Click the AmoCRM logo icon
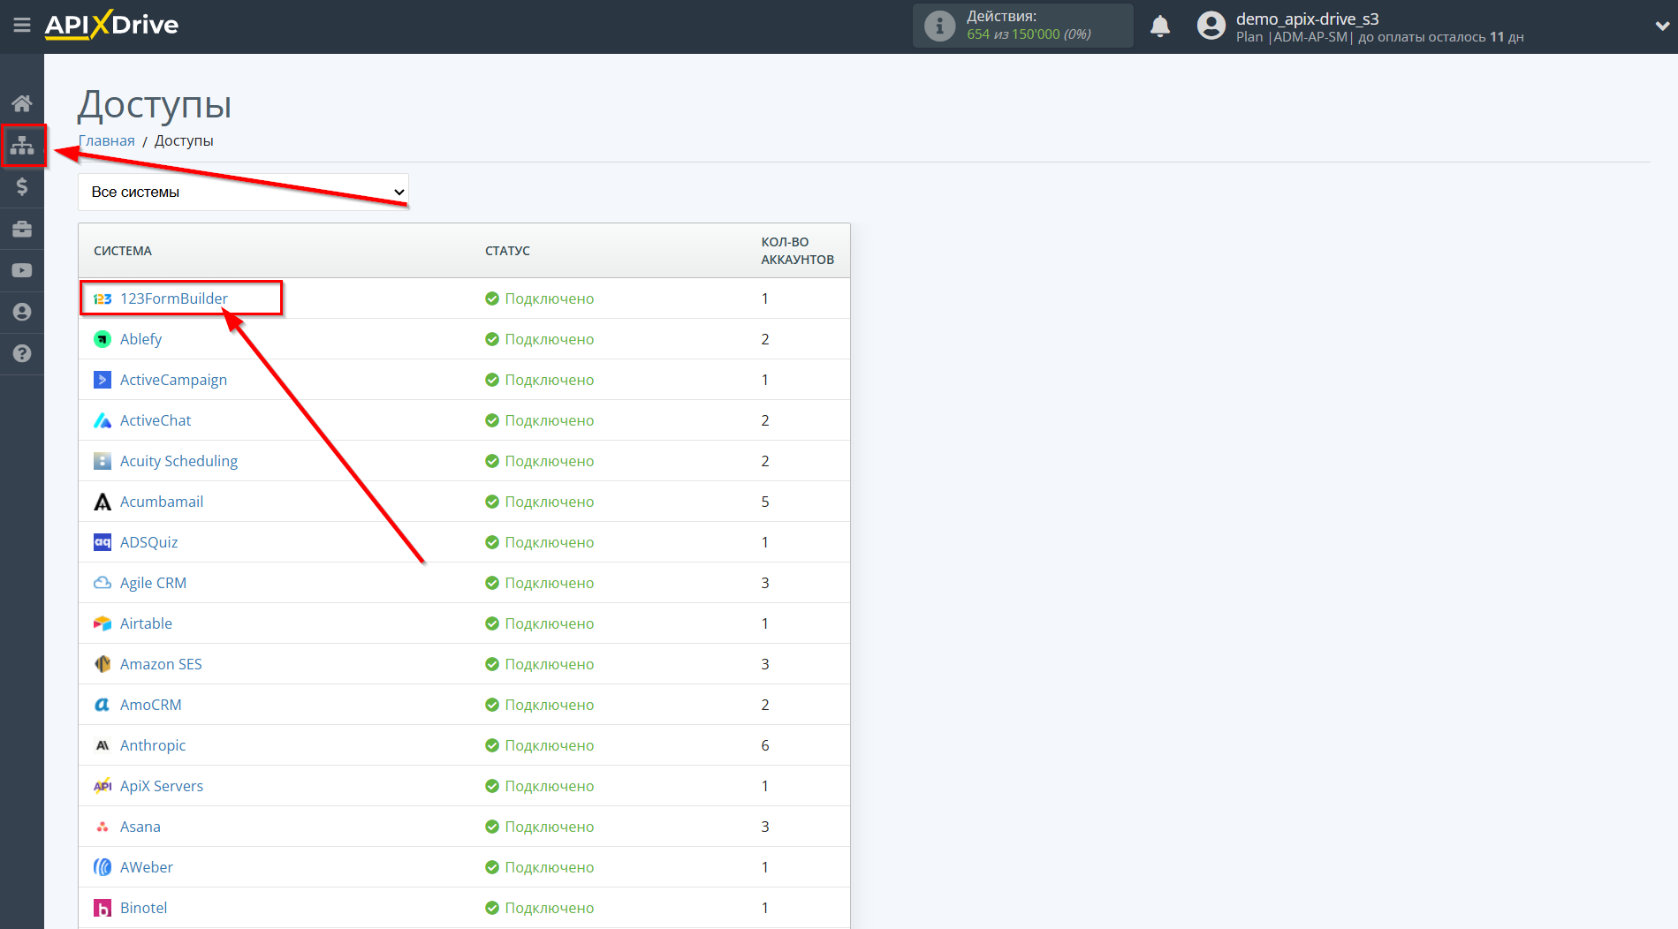 pos(103,705)
